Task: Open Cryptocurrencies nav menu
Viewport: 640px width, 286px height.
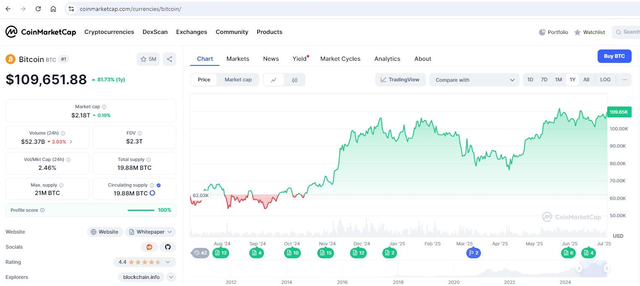Action: (109, 32)
